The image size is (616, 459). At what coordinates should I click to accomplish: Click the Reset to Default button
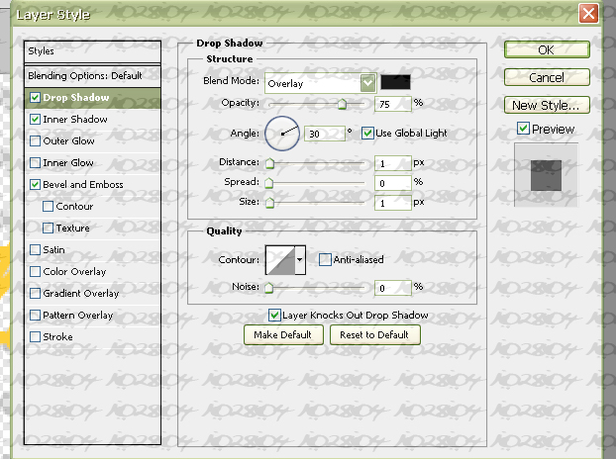click(x=374, y=334)
